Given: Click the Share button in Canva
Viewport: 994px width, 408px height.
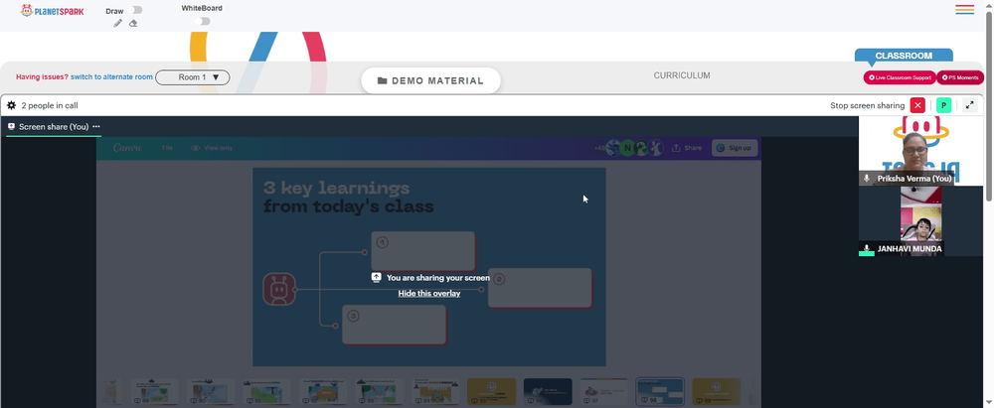Looking at the screenshot, I should [687, 148].
